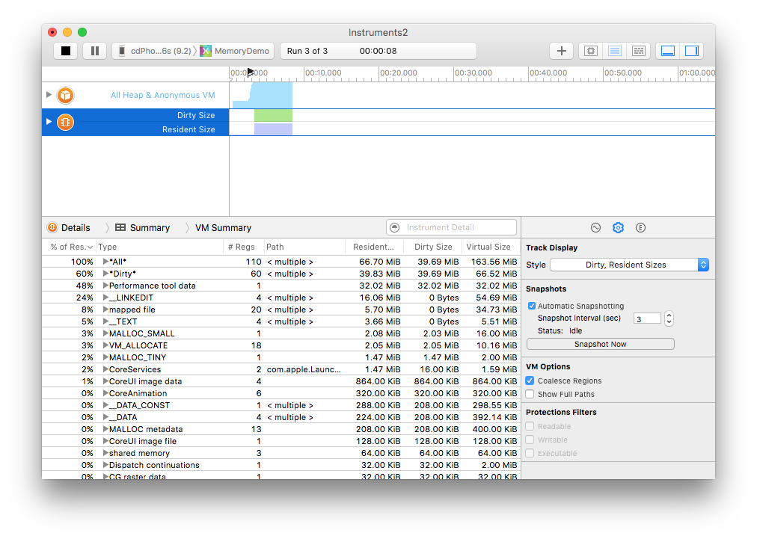Enable Show Full Paths

[530, 394]
